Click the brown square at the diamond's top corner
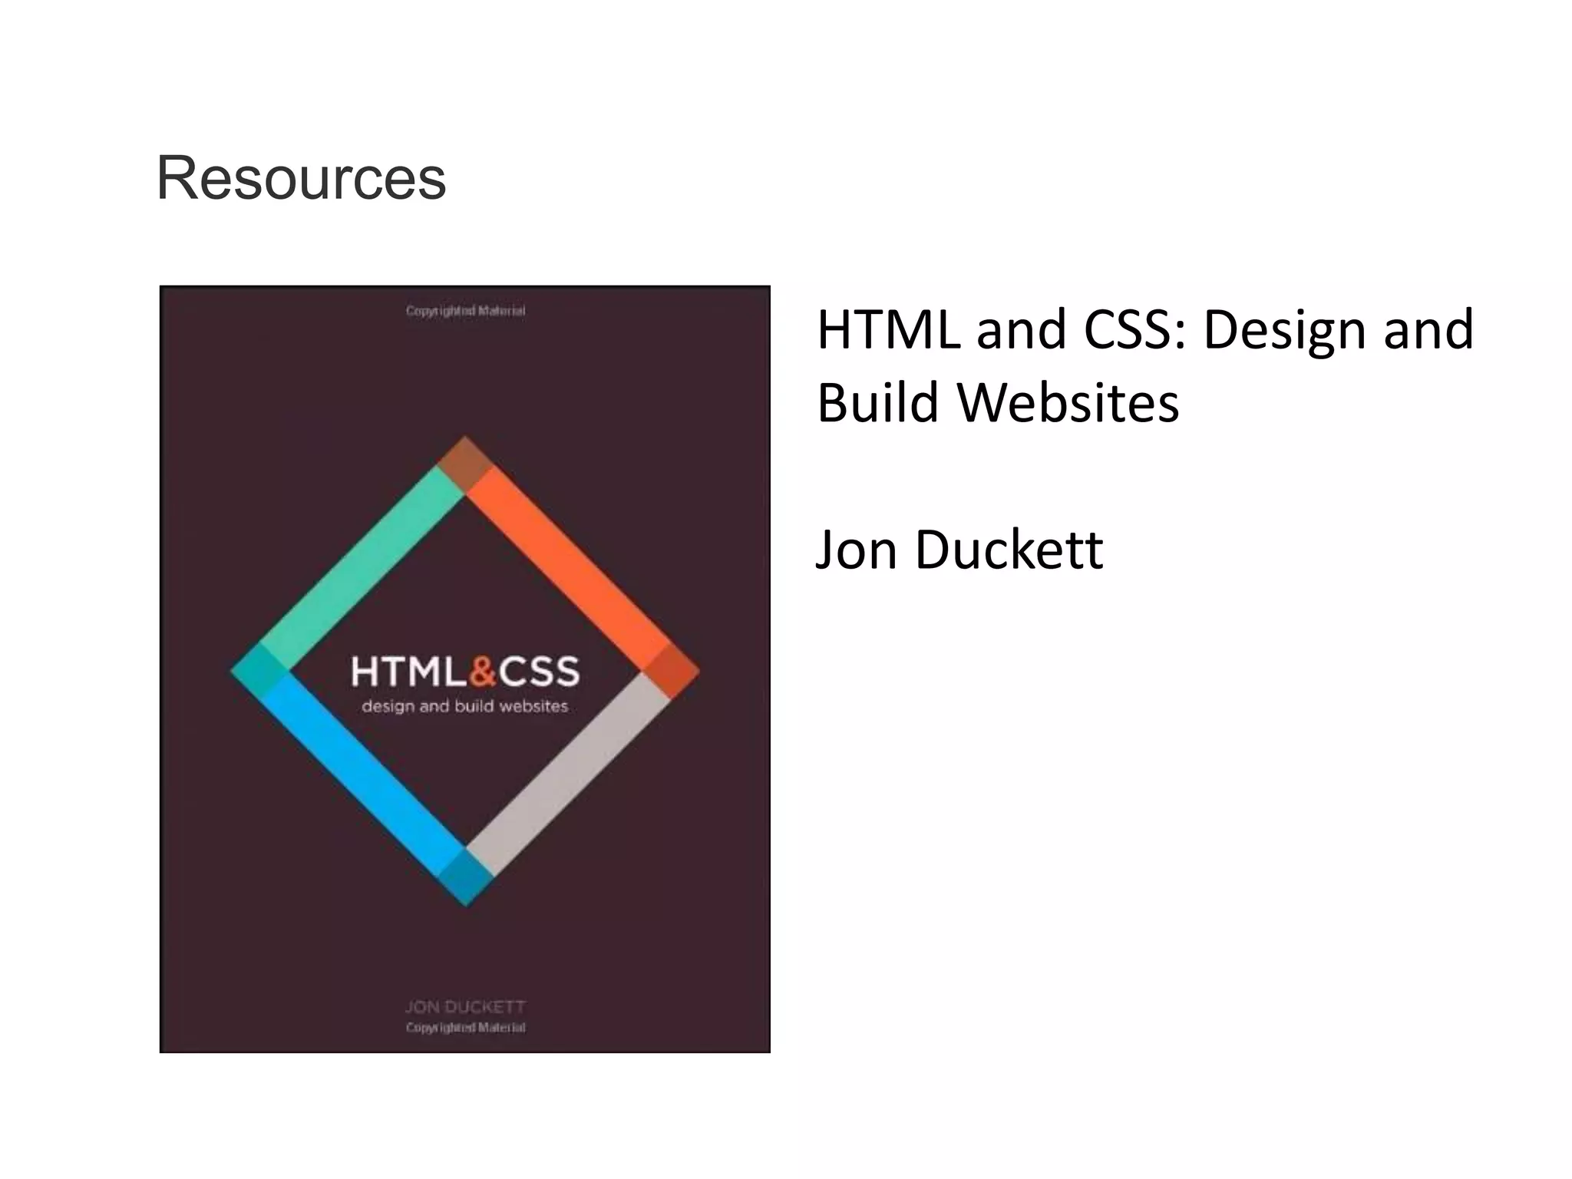Viewport: 1572px width, 1179px height. point(465,463)
